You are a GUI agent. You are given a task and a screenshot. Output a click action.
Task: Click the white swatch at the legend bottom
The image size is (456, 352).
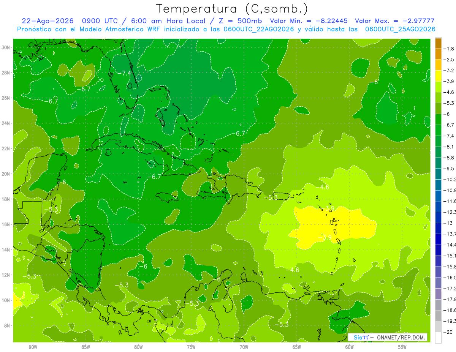click(x=438, y=338)
